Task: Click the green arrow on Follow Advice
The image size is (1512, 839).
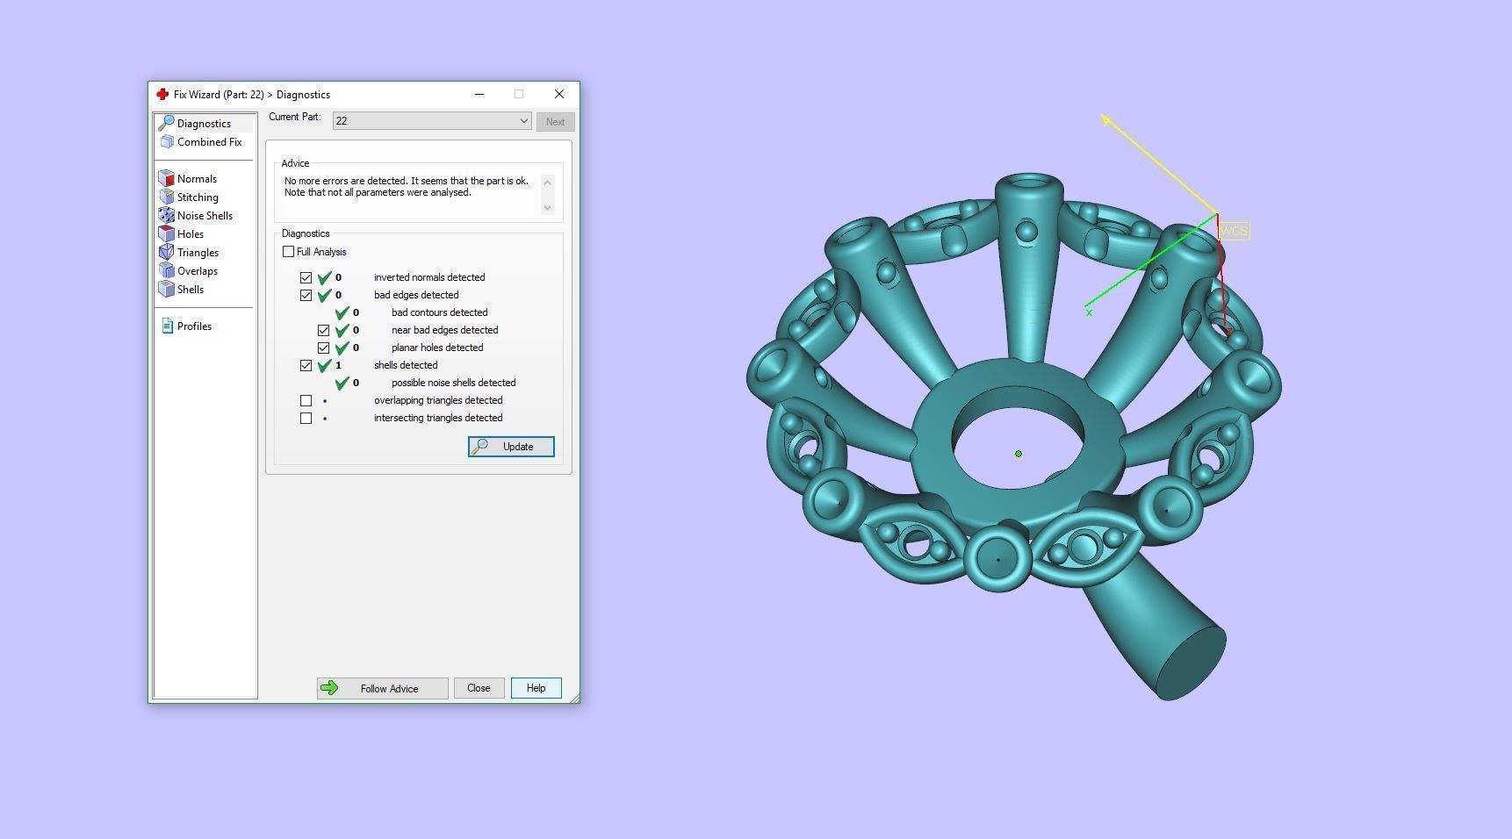Action: pyautogui.click(x=329, y=688)
